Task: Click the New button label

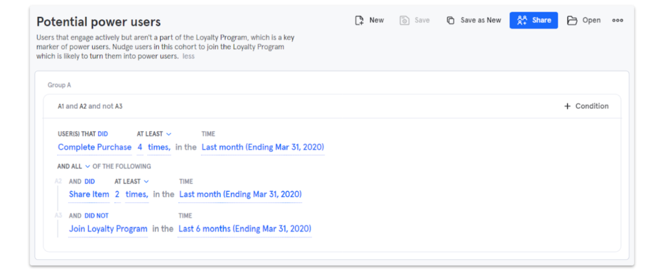Action: click(377, 20)
